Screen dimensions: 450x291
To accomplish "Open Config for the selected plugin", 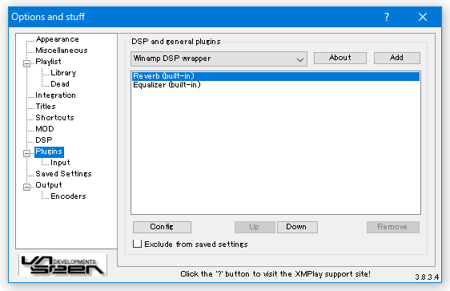I will (x=162, y=227).
